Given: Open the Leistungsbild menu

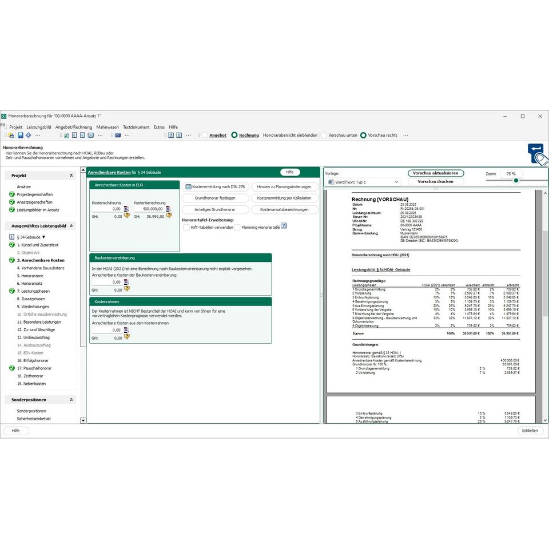Looking at the screenshot, I should (39, 127).
